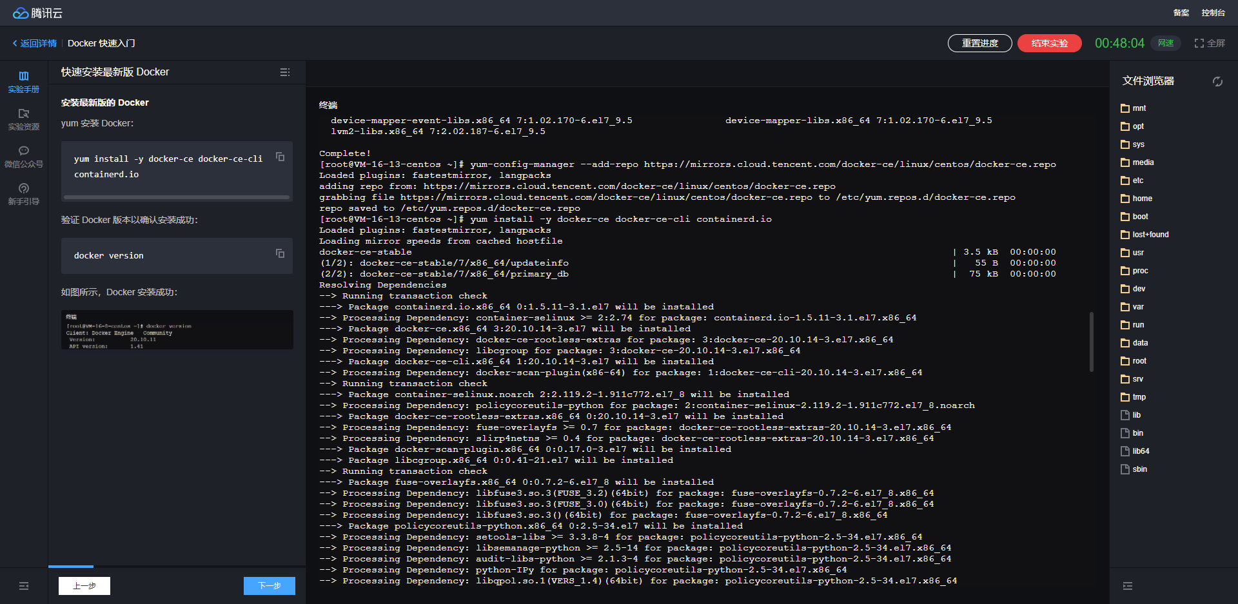1238x604 pixels.
Task: Click the 快速安装最新版 Docker heading
Action: pyautogui.click(x=115, y=72)
